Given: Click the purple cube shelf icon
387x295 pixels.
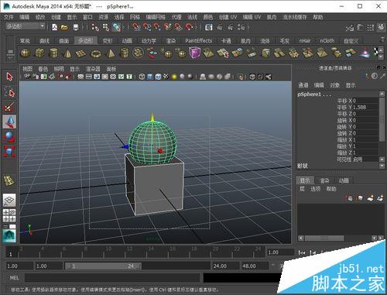Looking at the screenshot, I should coord(195,53).
